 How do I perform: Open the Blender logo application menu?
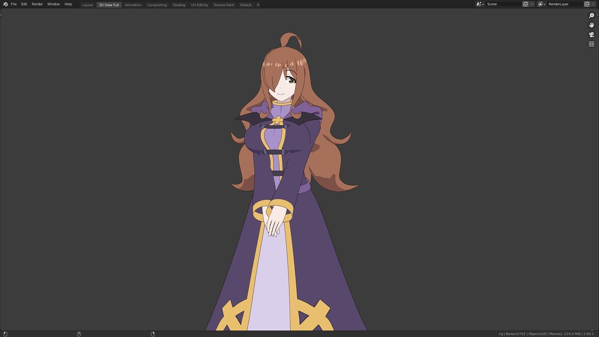click(x=5, y=4)
